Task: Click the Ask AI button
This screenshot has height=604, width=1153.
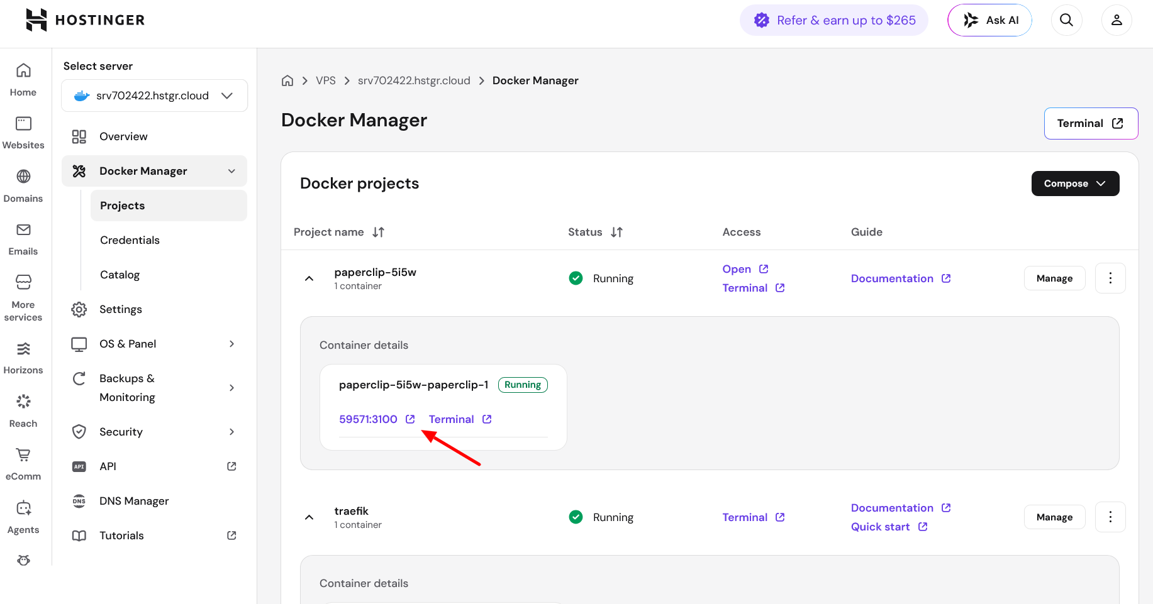Action: pyautogui.click(x=990, y=20)
